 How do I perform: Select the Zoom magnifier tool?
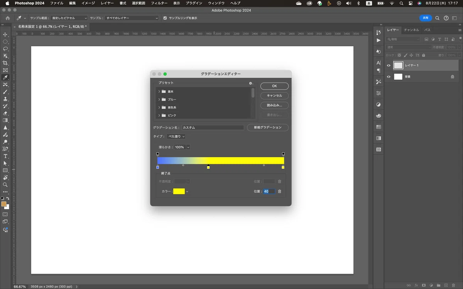(x=5, y=185)
